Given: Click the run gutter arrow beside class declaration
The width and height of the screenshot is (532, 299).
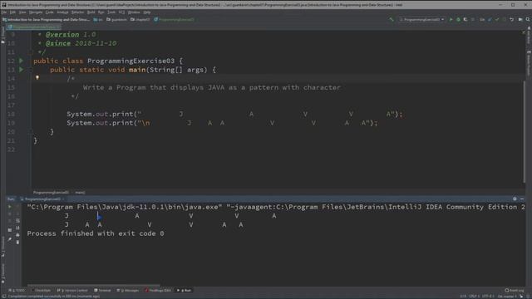Looking at the screenshot, I should [x=21, y=61].
